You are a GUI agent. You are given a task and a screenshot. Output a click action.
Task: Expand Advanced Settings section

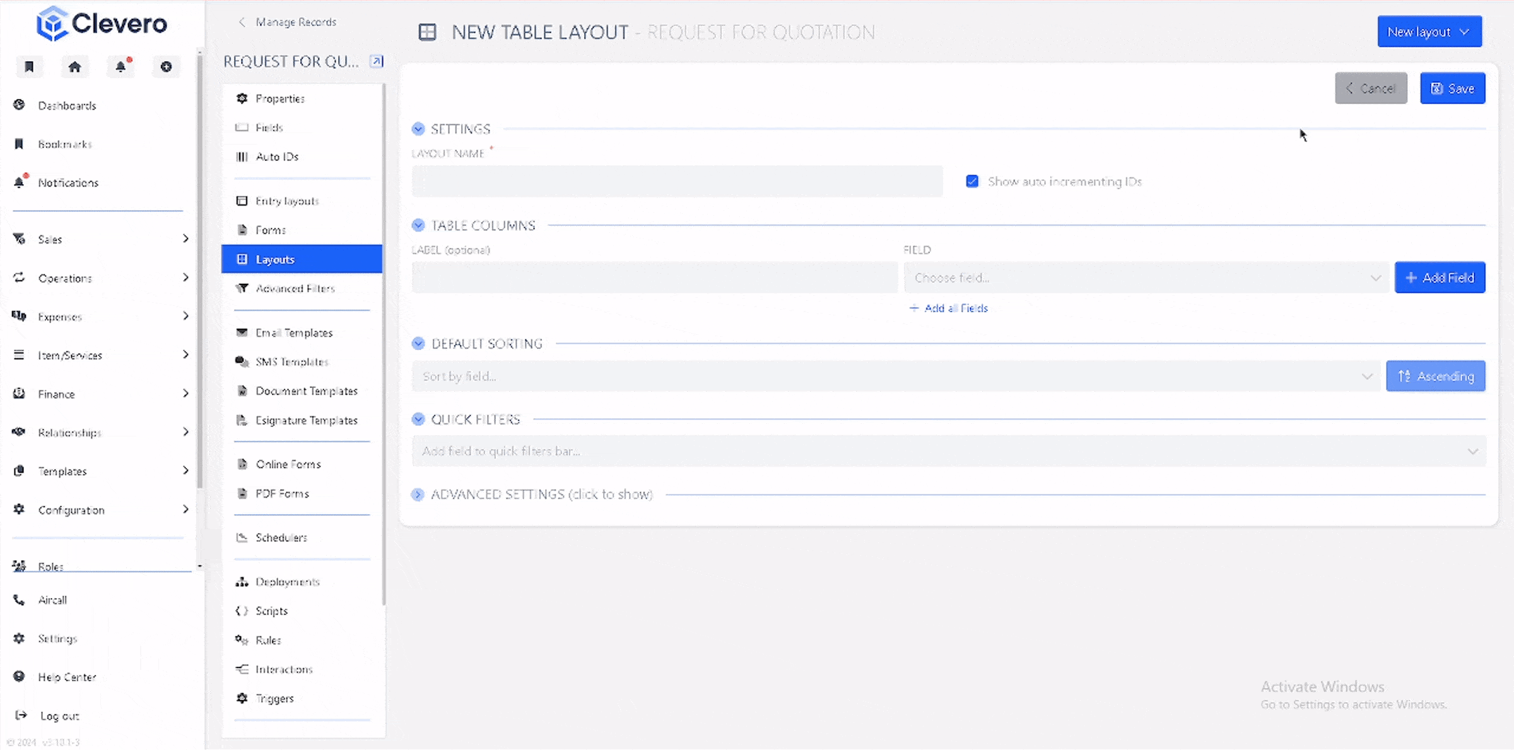click(x=418, y=495)
